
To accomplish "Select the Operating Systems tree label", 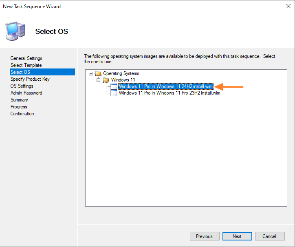I will 121,73.
